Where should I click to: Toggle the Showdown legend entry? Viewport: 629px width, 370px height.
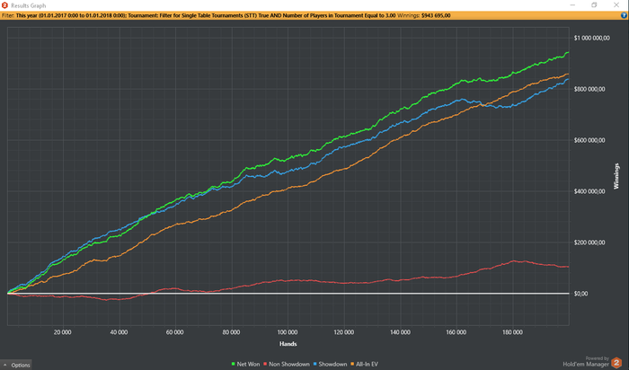coord(330,364)
